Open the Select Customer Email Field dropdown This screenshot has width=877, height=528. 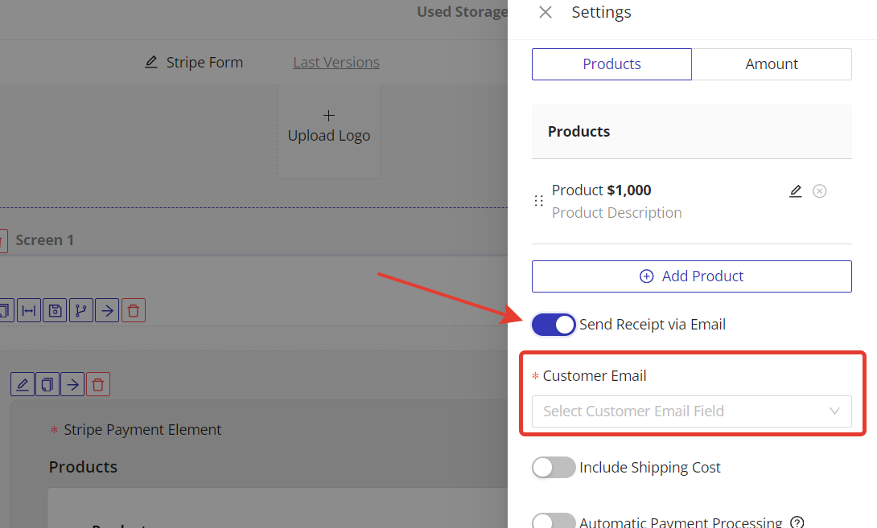coord(691,411)
